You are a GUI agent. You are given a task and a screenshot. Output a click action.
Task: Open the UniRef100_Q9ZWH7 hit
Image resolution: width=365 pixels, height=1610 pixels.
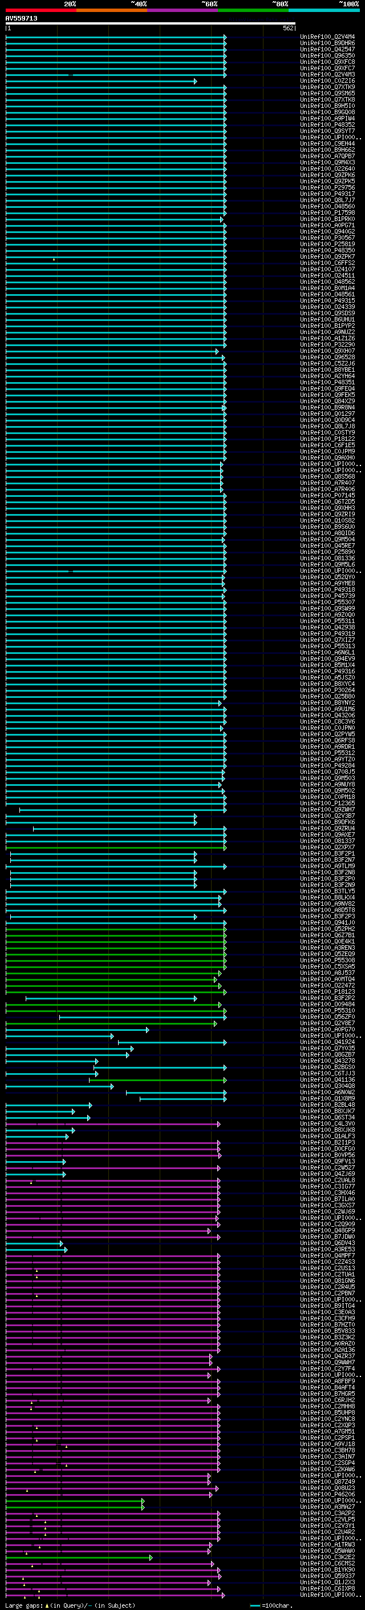pyautogui.click(x=327, y=809)
